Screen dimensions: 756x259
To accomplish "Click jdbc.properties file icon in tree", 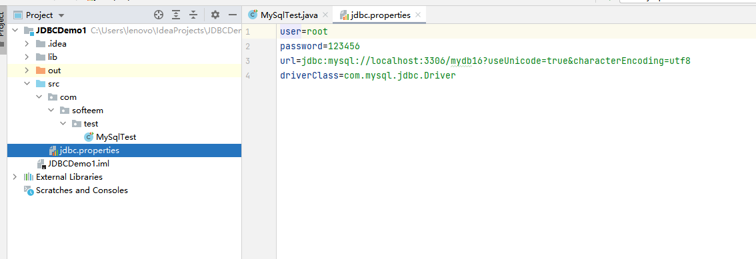I will coord(53,150).
